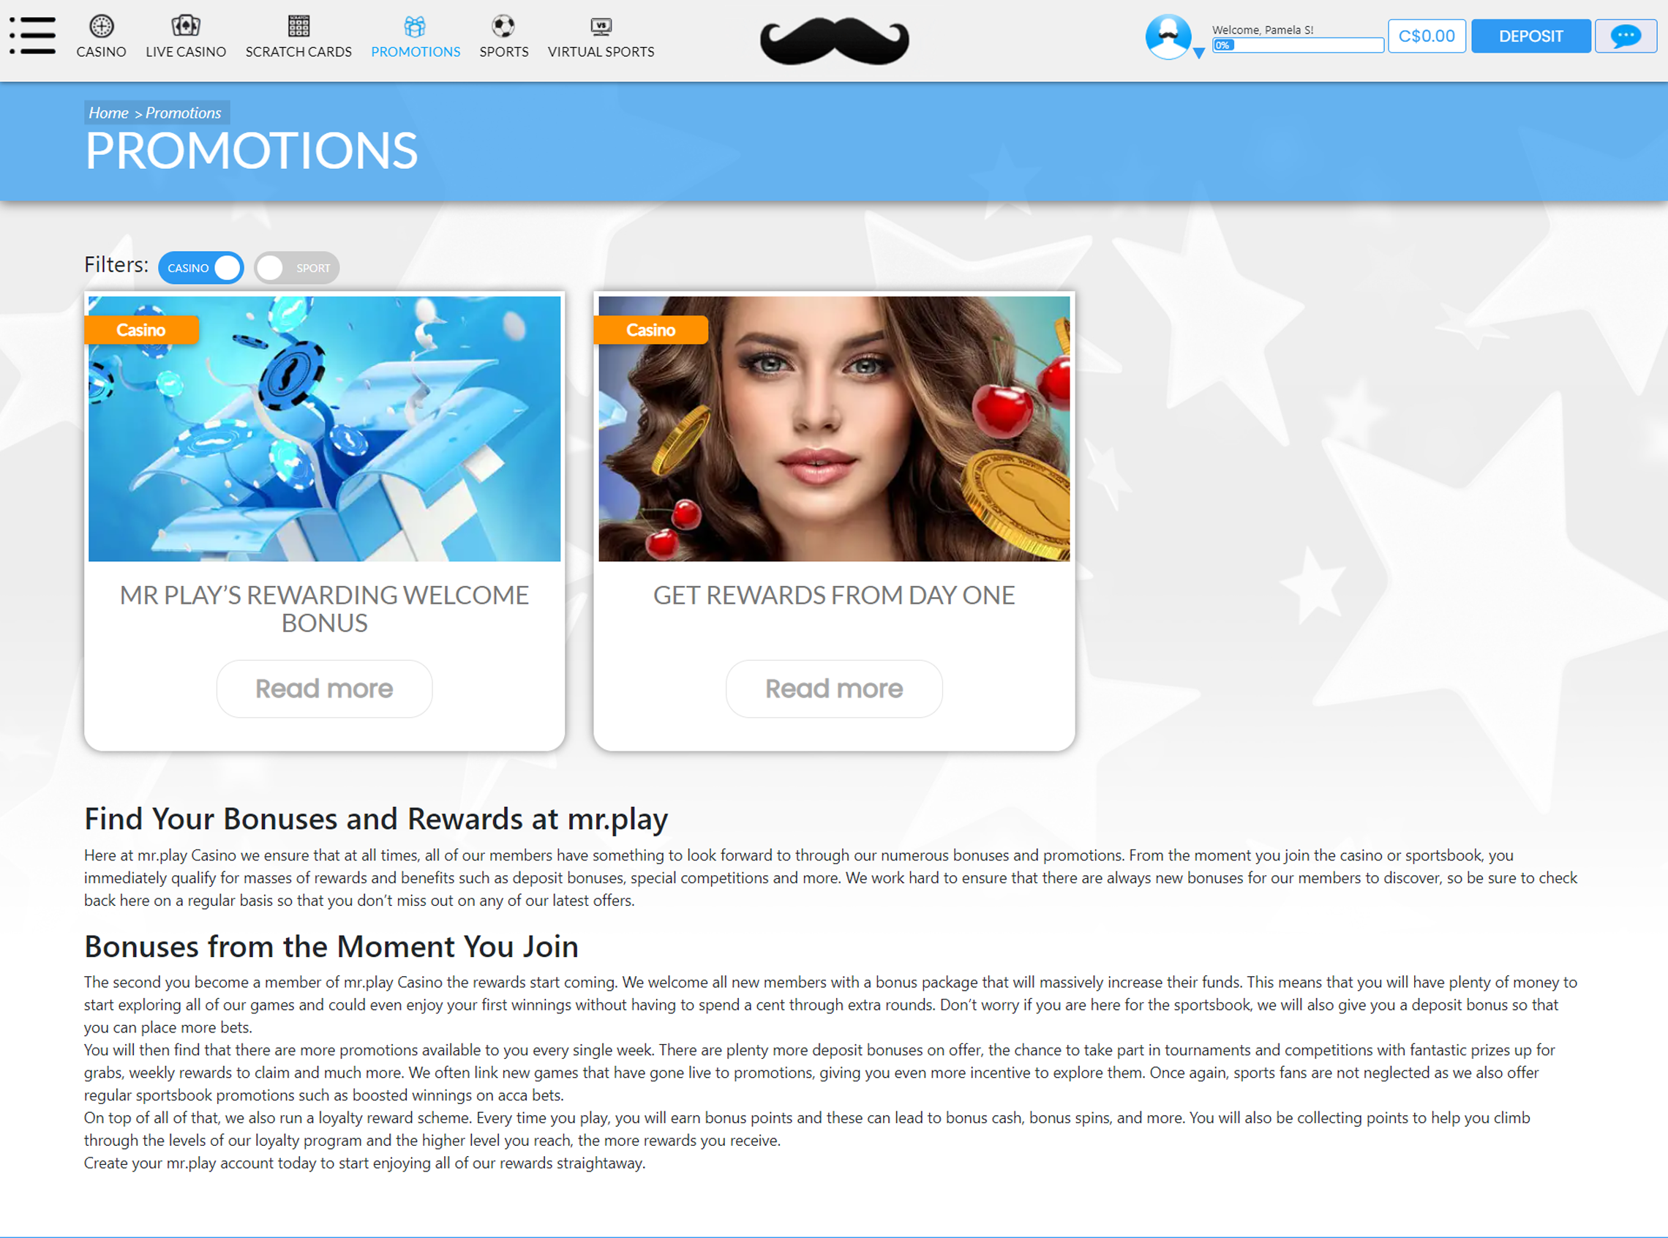Click the Deposit button
The height and width of the screenshot is (1238, 1668).
[1531, 36]
